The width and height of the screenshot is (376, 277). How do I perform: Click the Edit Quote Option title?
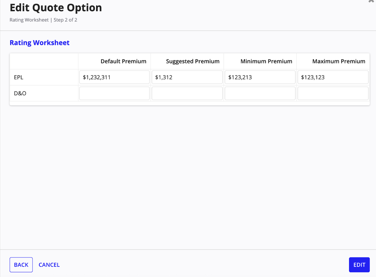tap(56, 8)
